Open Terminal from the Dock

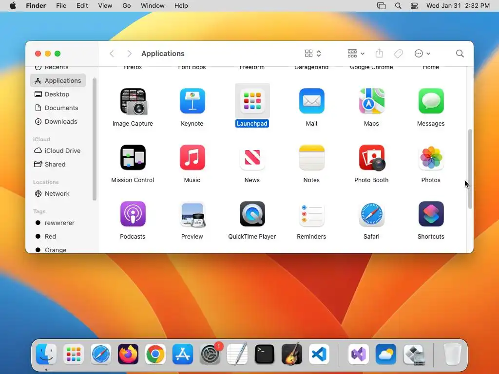point(265,354)
